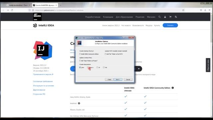Click the IntelliJ IDEA product cube icon

tap(35, 25)
